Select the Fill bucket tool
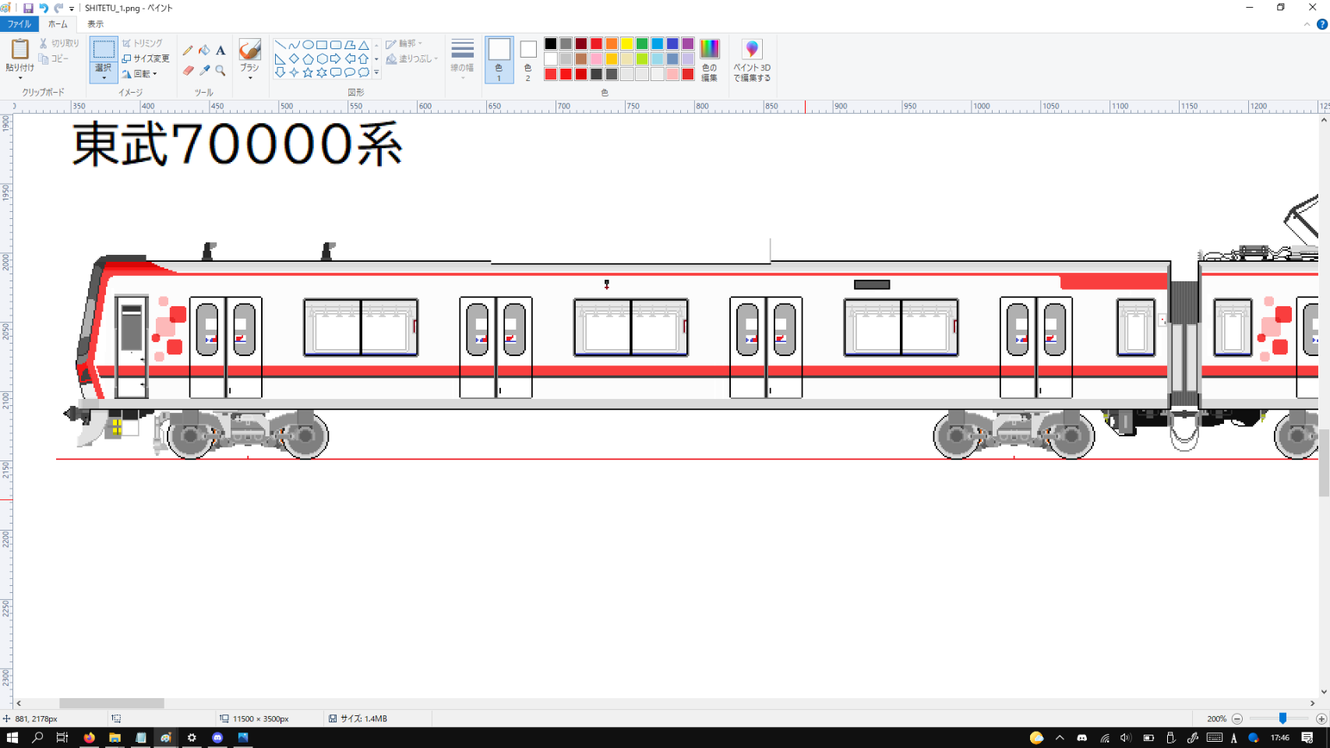 tap(204, 51)
